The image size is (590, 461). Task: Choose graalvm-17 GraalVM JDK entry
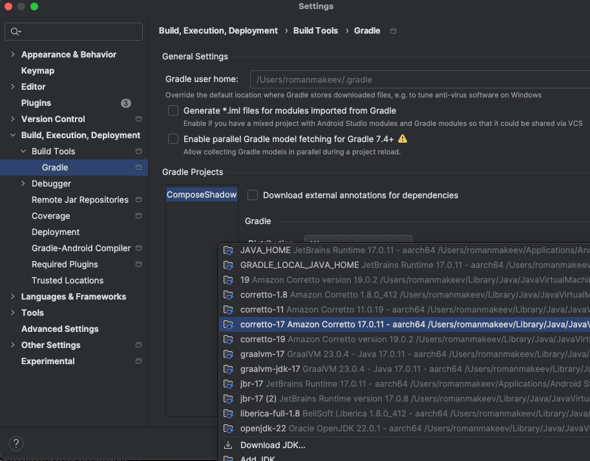[x=262, y=354]
